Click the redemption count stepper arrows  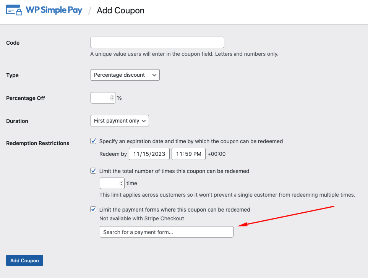coord(121,183)
